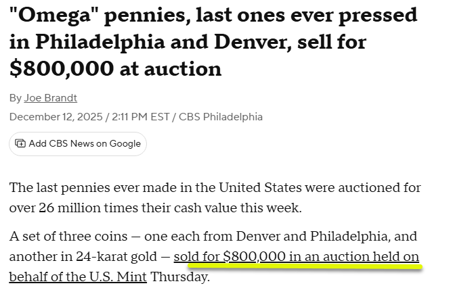Click the '24-karat gold' phrase
Viewport: 453px width, 290px height.
pos(116,256)
